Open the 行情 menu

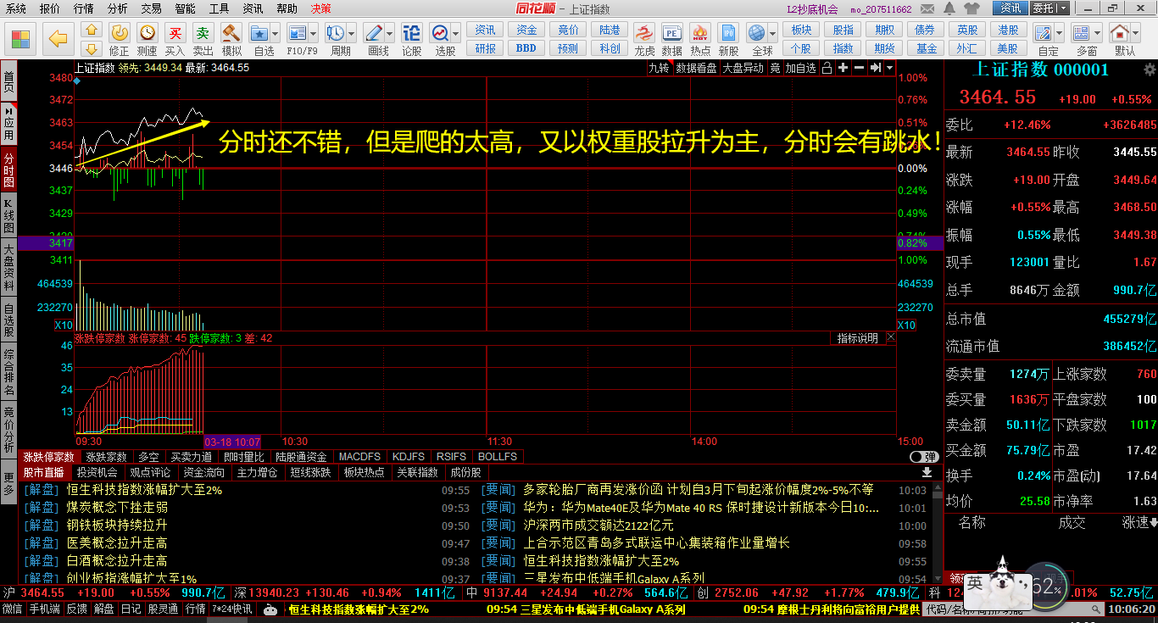[x=84, y=8]
